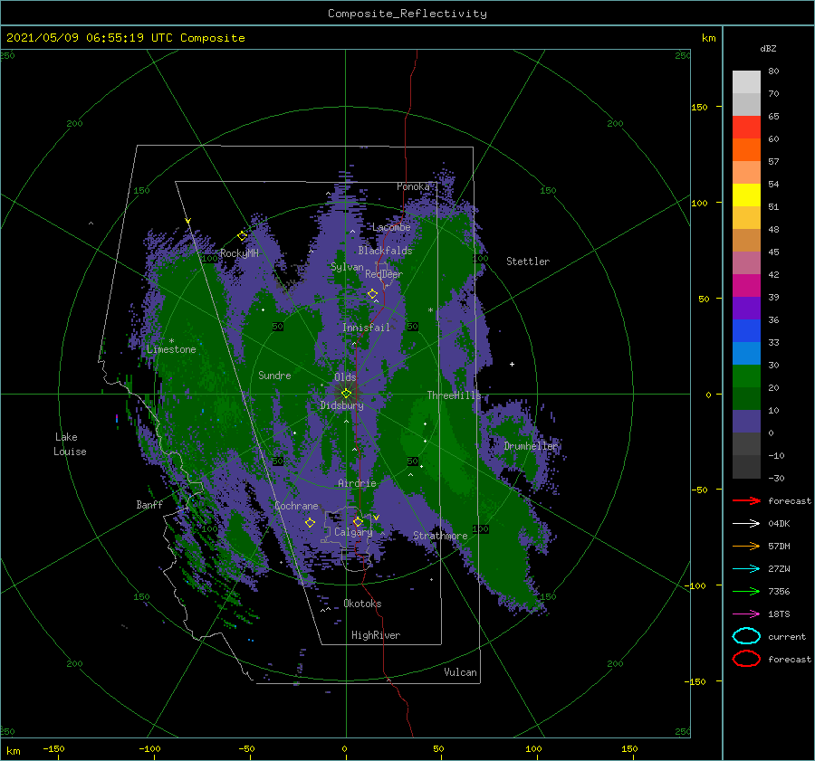This screenshot has width=815, height=761.
Task: Click the Sylvan label
Action: (347, 267)
